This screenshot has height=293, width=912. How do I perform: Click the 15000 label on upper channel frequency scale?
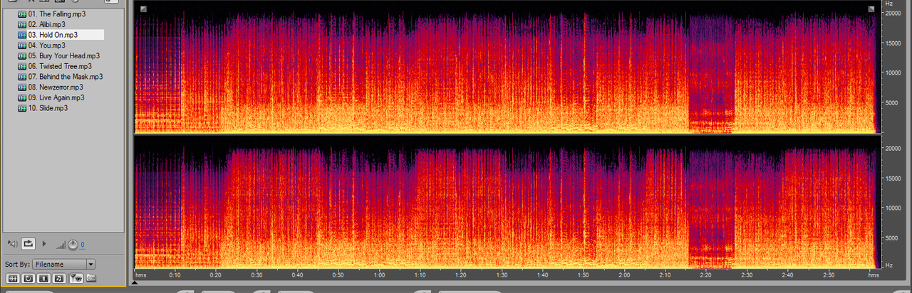pyautogui.click(x=895, y=43)
